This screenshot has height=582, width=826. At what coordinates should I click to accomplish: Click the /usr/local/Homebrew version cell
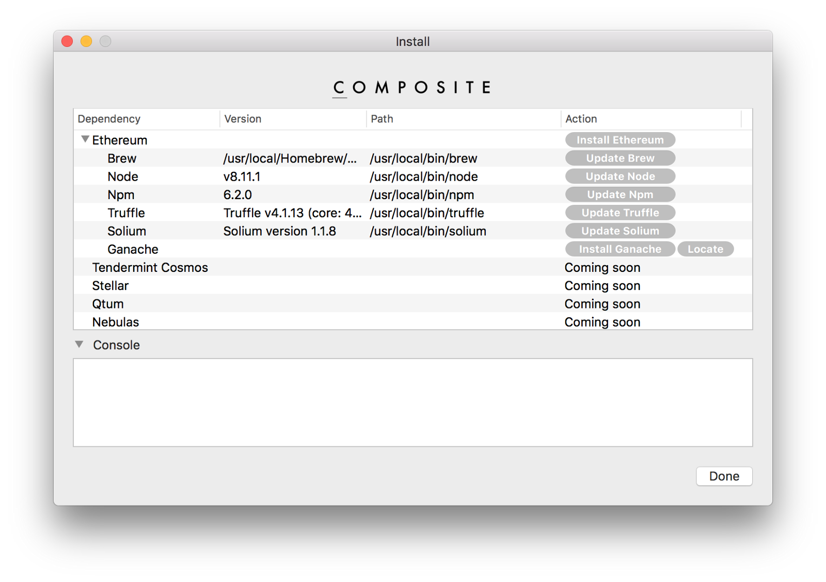click(290, 158)
